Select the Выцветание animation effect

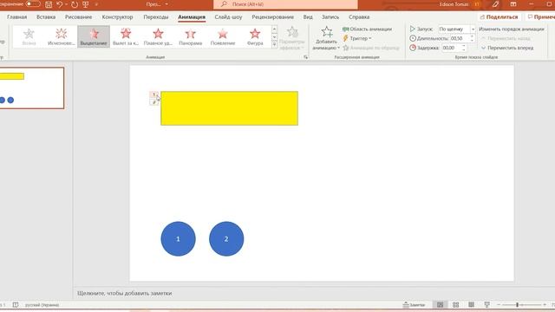pos(94,36)
